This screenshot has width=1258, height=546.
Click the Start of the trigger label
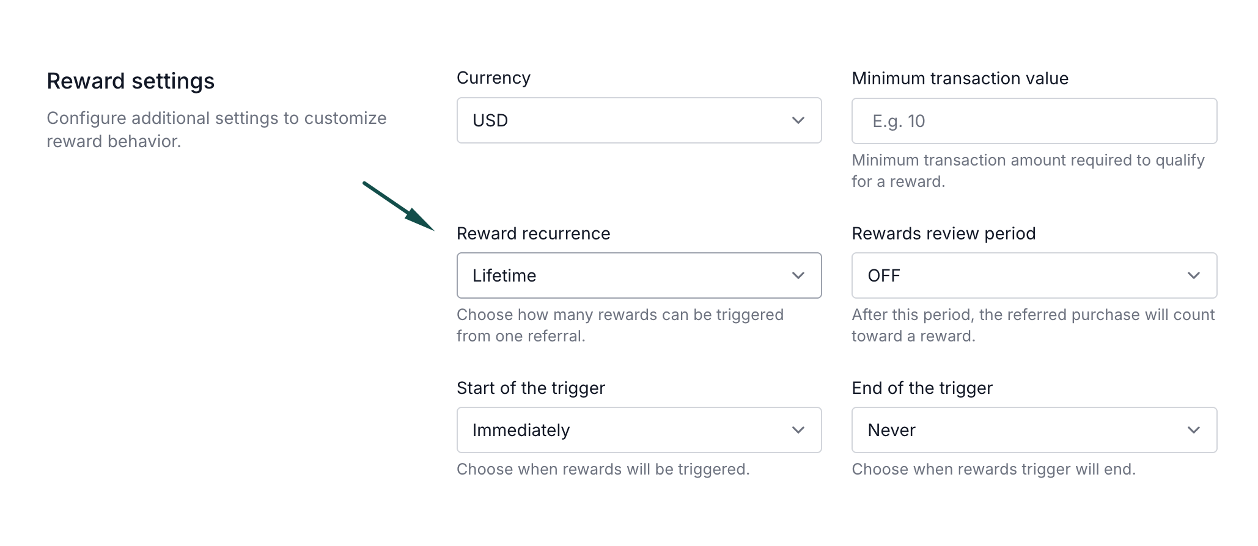[x=531, y=388]
